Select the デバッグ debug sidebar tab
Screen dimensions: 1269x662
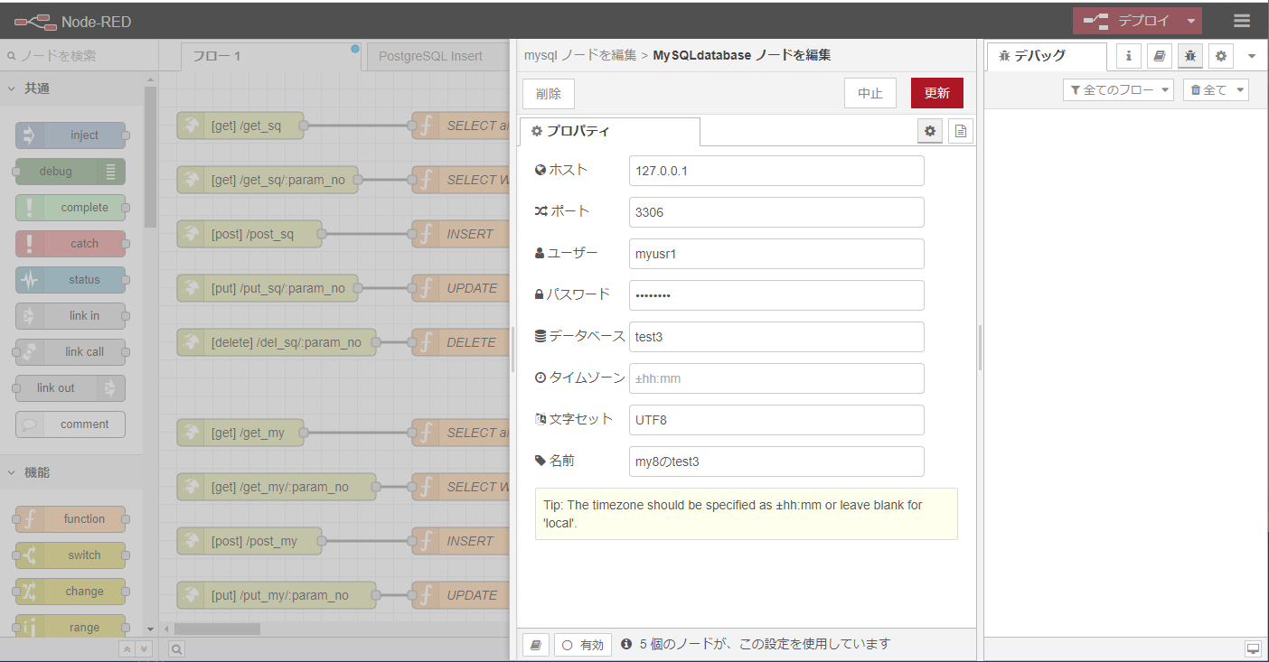point(1047,56)
